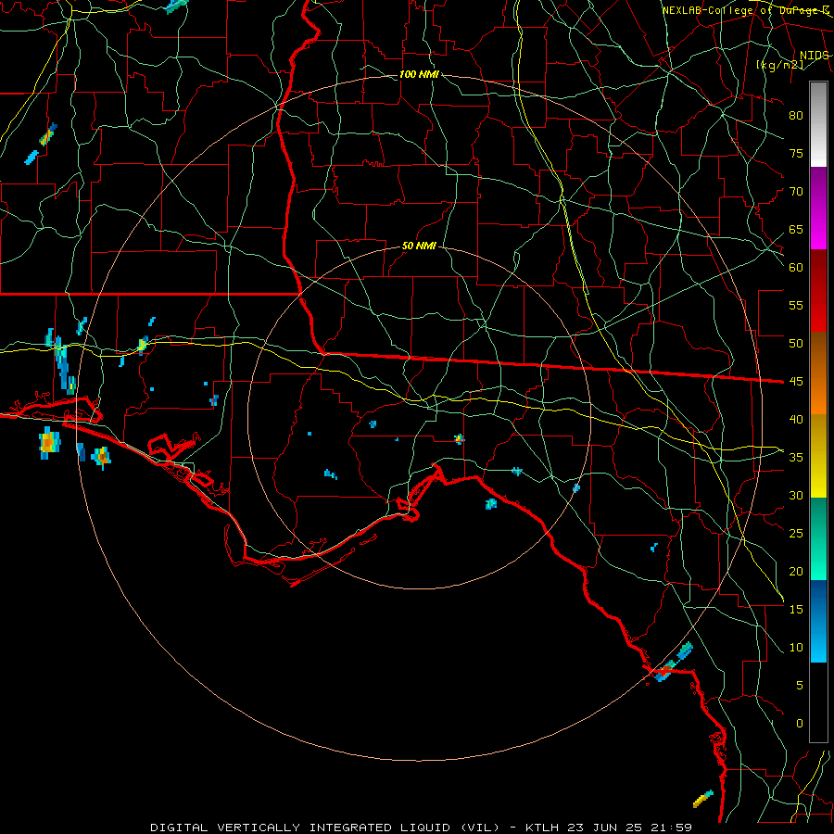Click the 'KTLH 23 JUN 25 21:59' timestamp
The height and width of the screenshot is (834, 834).
[609, 828]
